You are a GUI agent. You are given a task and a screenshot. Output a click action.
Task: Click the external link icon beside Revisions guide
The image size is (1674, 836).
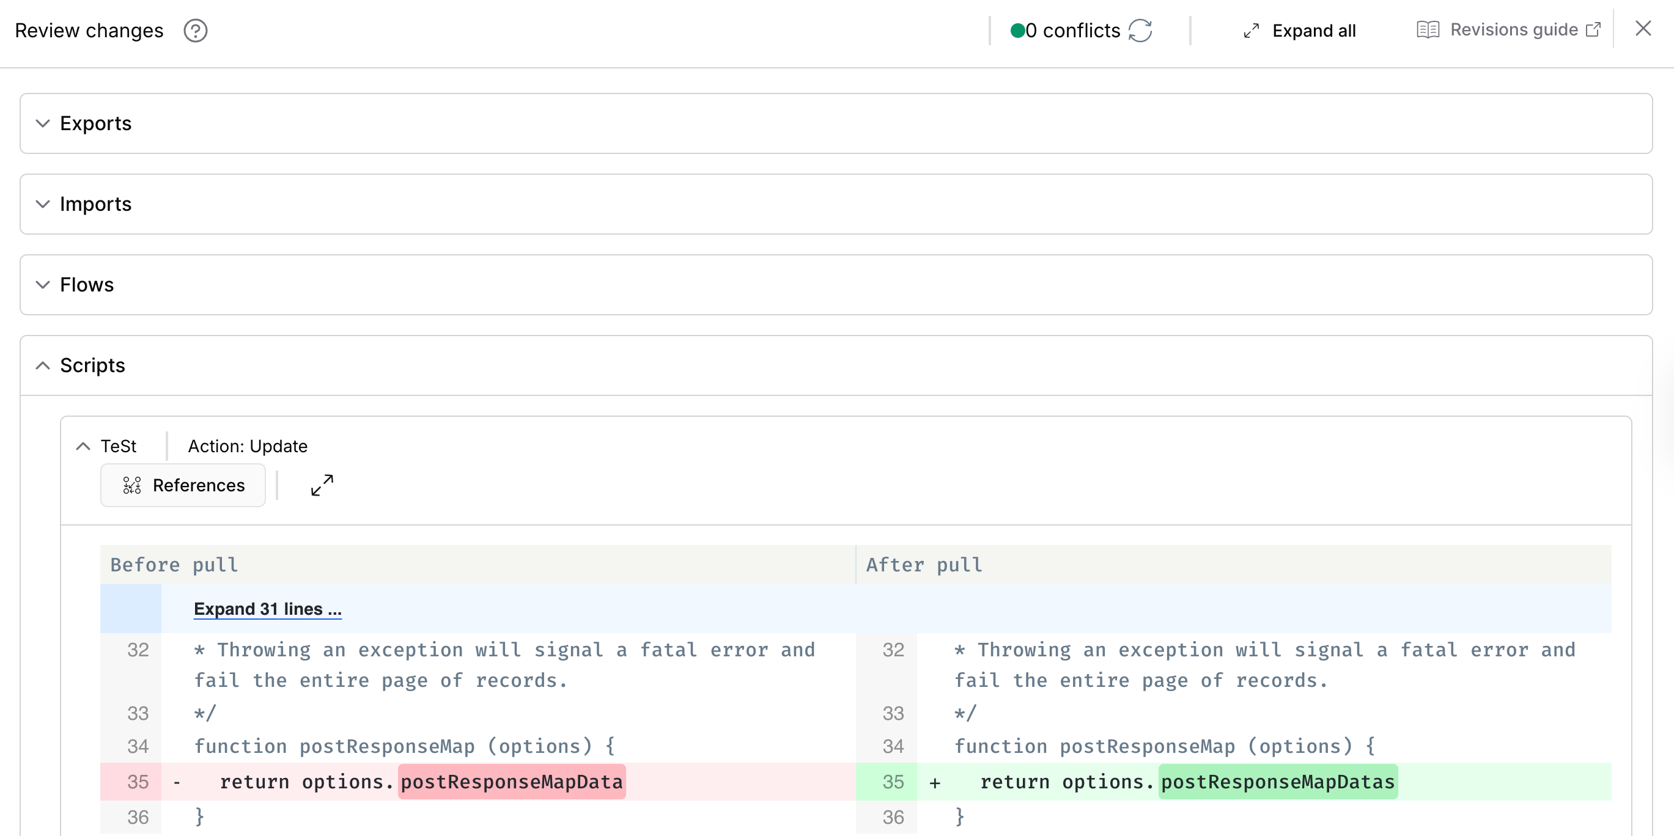tap(1593, 30)
